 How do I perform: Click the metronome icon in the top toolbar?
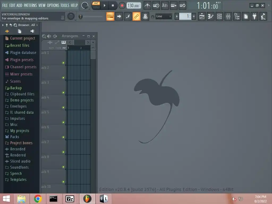click(x=147, y=6)
